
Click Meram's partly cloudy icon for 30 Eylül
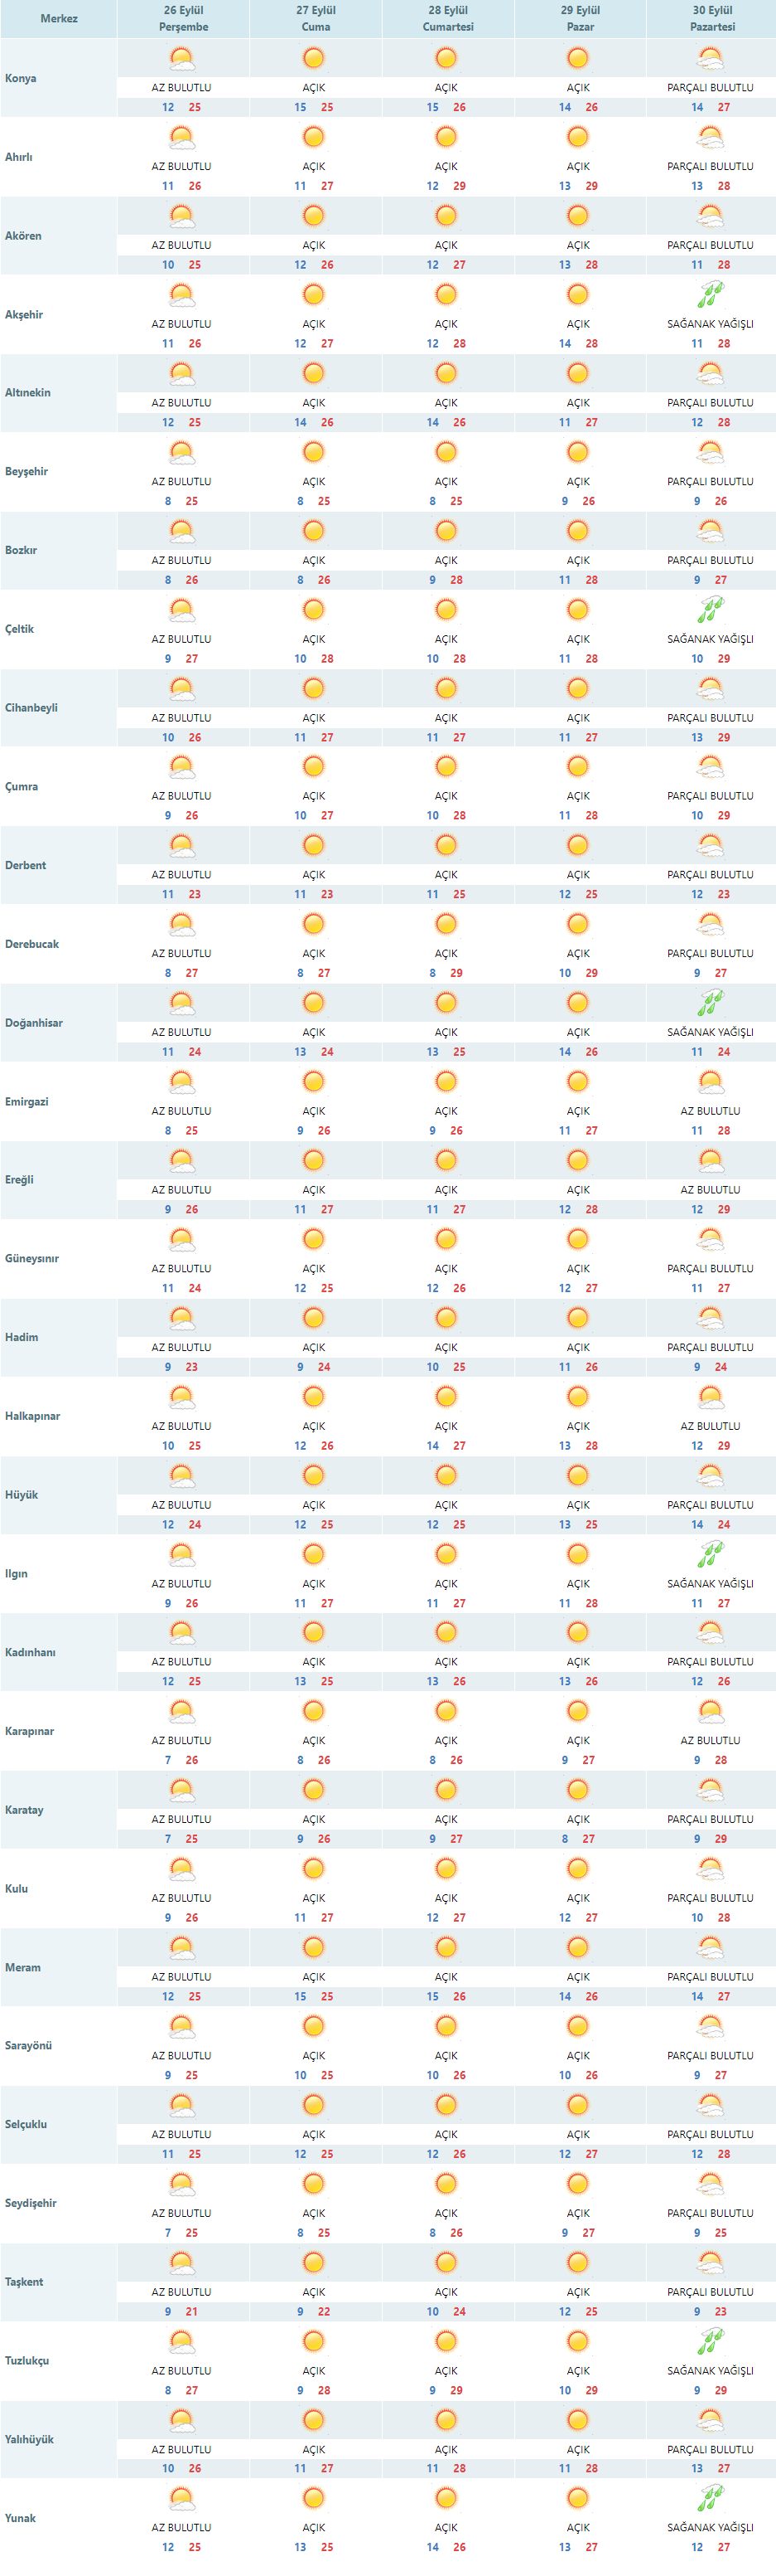(710, 1948)
